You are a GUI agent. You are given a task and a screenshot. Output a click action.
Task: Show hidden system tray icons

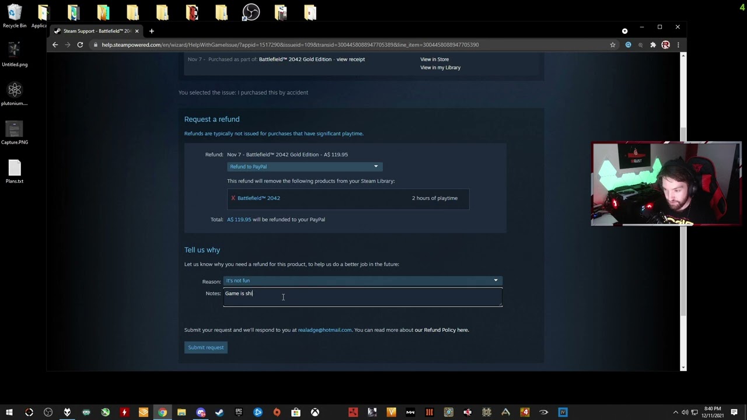pos(676,412)
